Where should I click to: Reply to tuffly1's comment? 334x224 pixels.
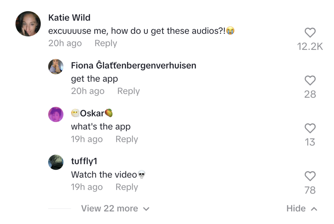click(x=127, y=187)
